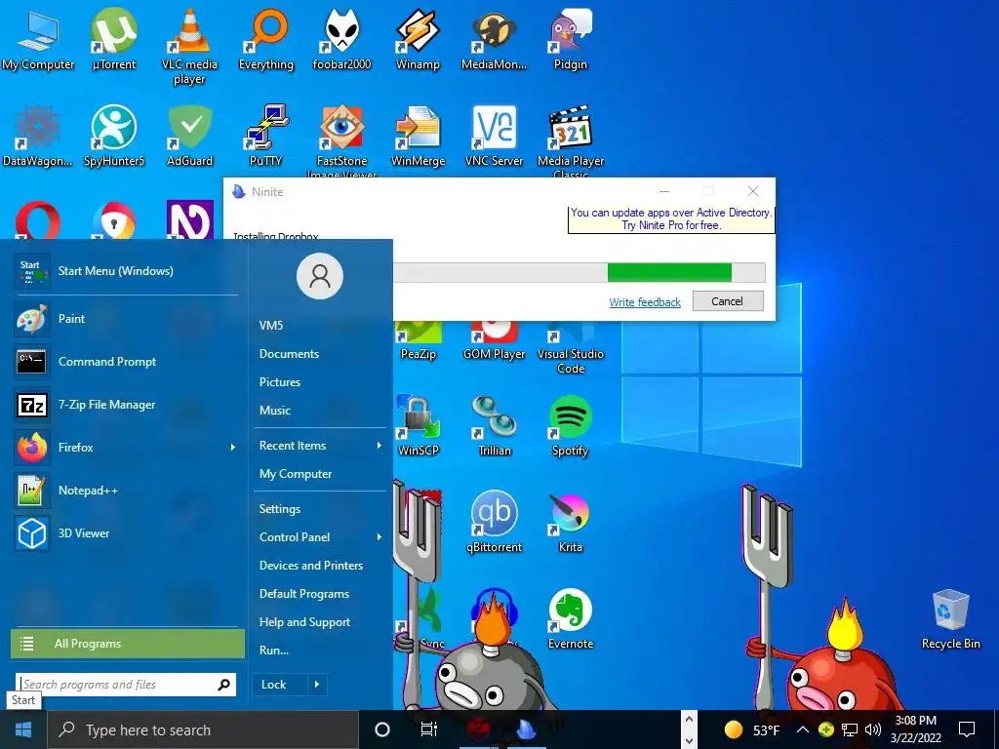Open WinSCP desktop shortcut
This screenshot has width=999, height=749.
click(418, 425)
